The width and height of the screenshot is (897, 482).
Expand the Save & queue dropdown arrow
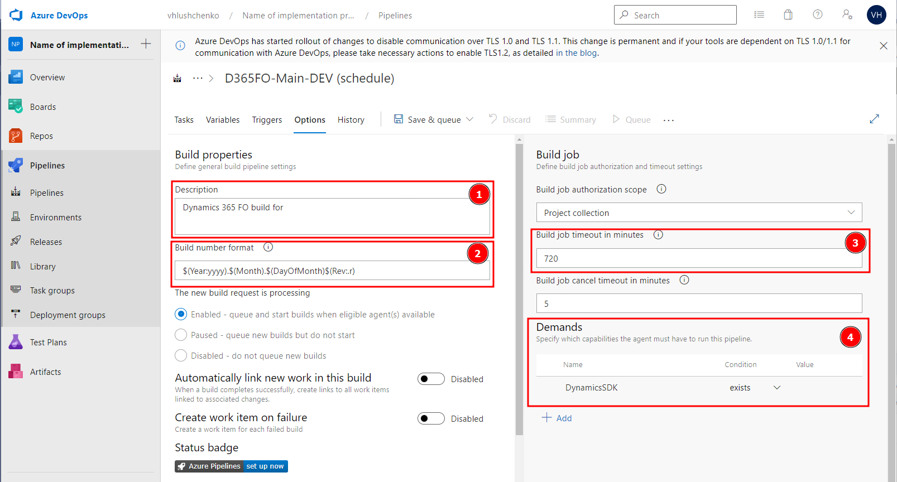point(470,119)
